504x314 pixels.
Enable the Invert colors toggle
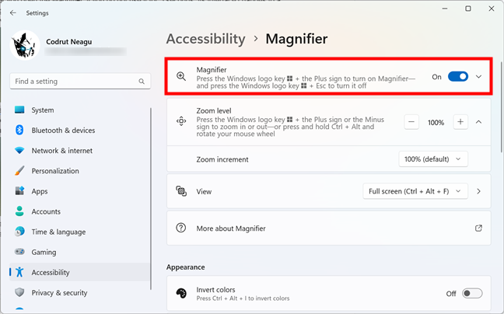click(471, 293)
